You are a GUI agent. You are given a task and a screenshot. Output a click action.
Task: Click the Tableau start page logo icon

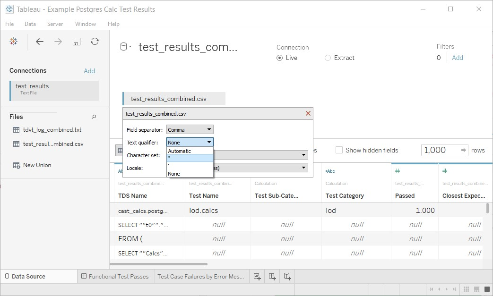[14, 42]
